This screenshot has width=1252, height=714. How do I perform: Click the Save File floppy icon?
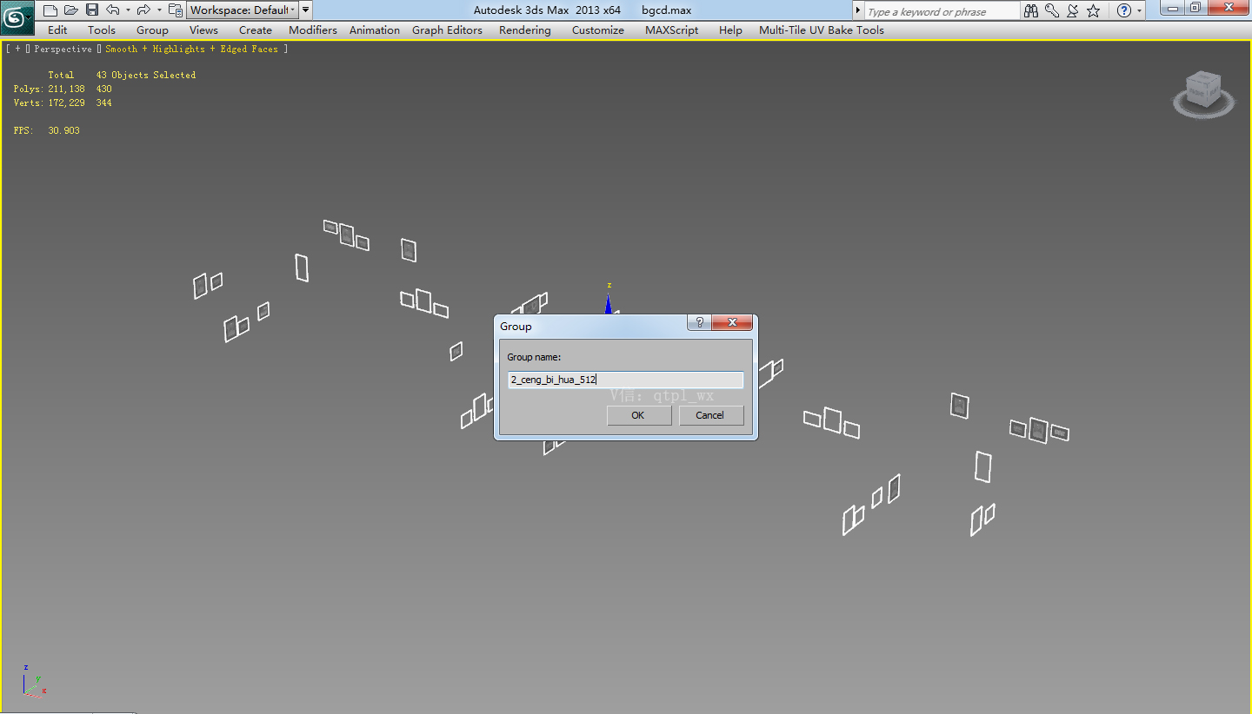92,10
